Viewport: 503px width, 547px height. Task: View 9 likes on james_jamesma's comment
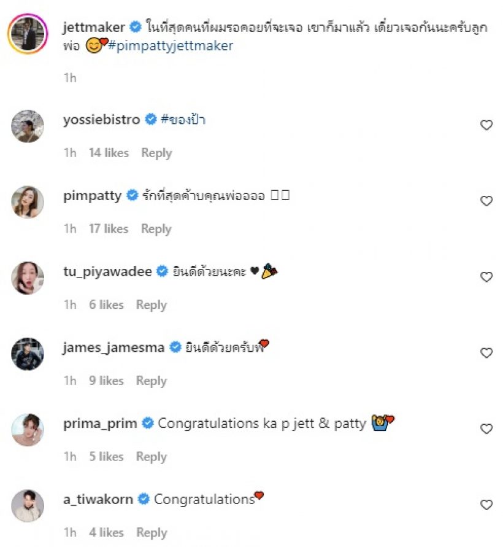click(x=106, y=381)
